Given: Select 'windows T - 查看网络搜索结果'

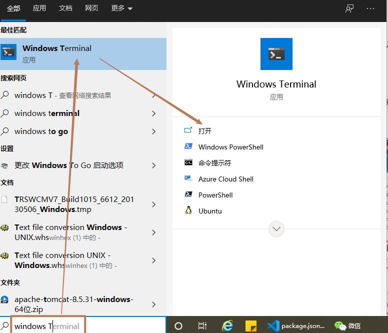Looking at the screenshot, I should pos(63,95).
